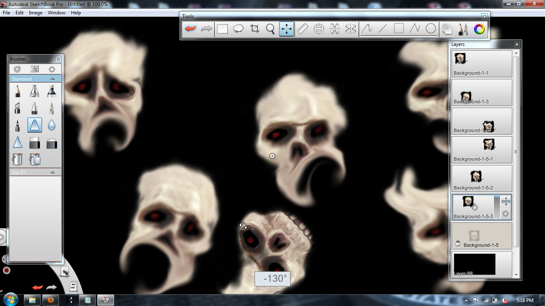
Task: Open the File menu
Action: pyautogui.click(x=6, y=13)
